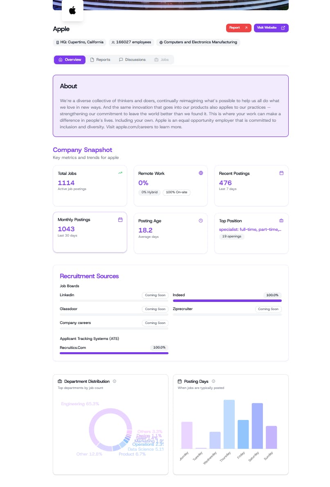
Task: Click the chat icon in Discussions tab
Action: point(121,59)
